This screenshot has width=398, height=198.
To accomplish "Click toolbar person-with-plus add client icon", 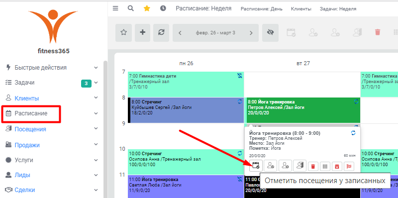I will tap(335, 32).
